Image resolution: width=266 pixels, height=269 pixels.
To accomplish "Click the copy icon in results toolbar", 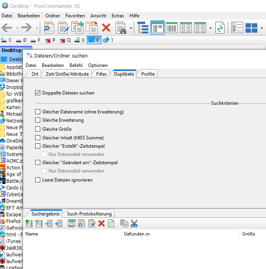I will [x=124, y=223].
